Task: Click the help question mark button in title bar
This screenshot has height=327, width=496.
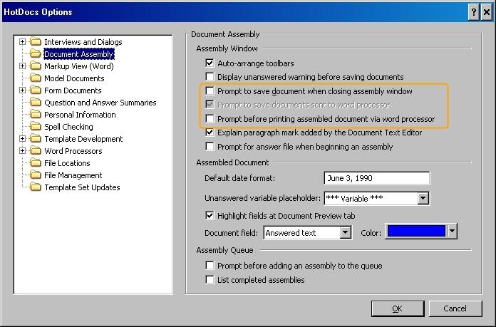Action: 473,12
